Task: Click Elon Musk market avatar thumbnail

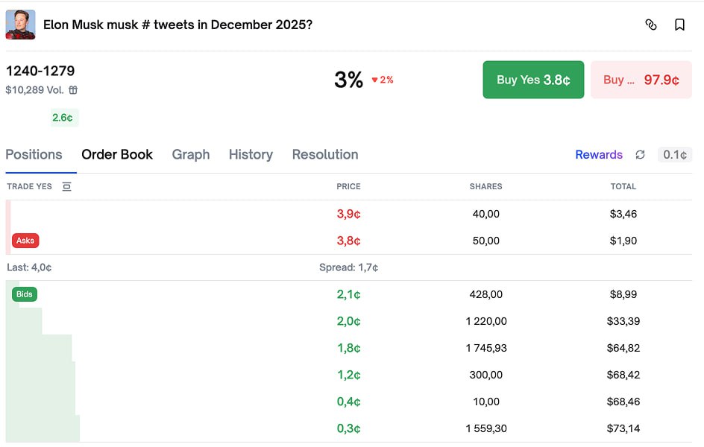Action: click(20, 25)
